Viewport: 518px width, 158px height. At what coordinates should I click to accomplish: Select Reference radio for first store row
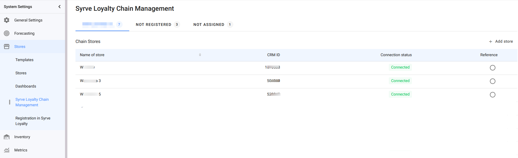click(x=492, y=68)
